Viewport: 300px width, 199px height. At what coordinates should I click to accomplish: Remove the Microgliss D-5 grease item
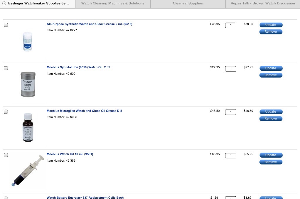click(x=271, y=119)
